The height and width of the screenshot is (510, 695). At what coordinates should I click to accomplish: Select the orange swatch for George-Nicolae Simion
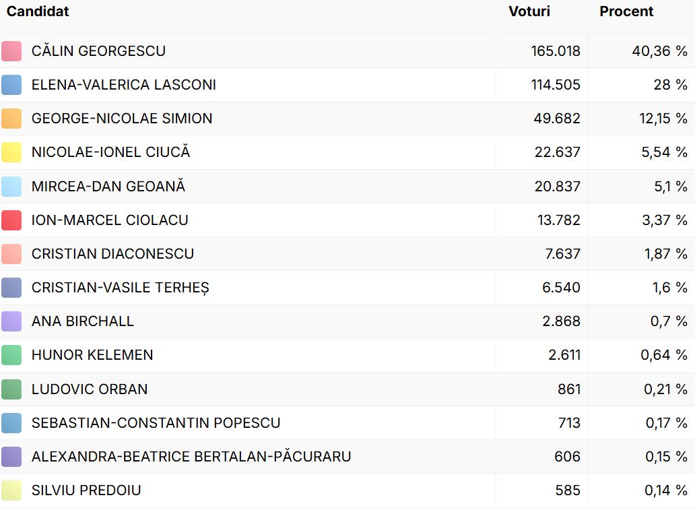pyautogui.click(x=11, y=119)
